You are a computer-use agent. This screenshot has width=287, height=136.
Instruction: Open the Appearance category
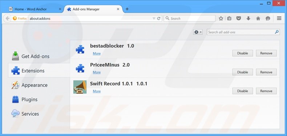coord(39,85)
